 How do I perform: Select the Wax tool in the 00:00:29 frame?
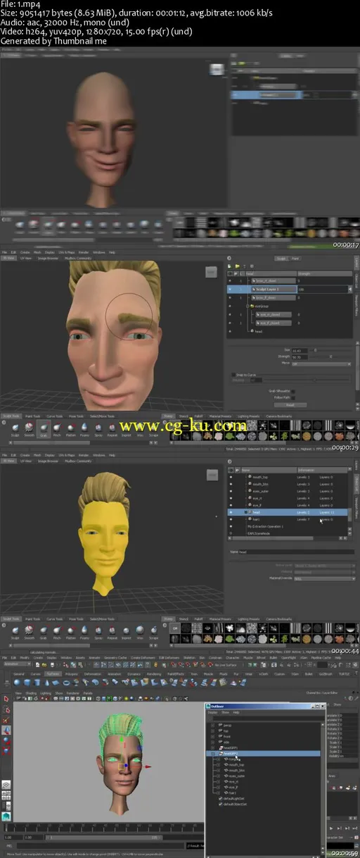[x=140, y=428]
